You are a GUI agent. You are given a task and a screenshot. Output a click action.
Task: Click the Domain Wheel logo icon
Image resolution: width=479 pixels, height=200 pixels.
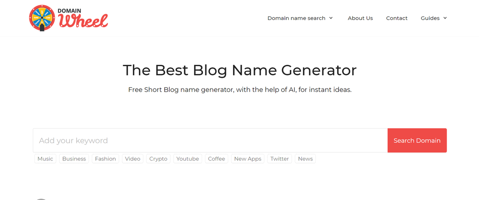point(42,18)
